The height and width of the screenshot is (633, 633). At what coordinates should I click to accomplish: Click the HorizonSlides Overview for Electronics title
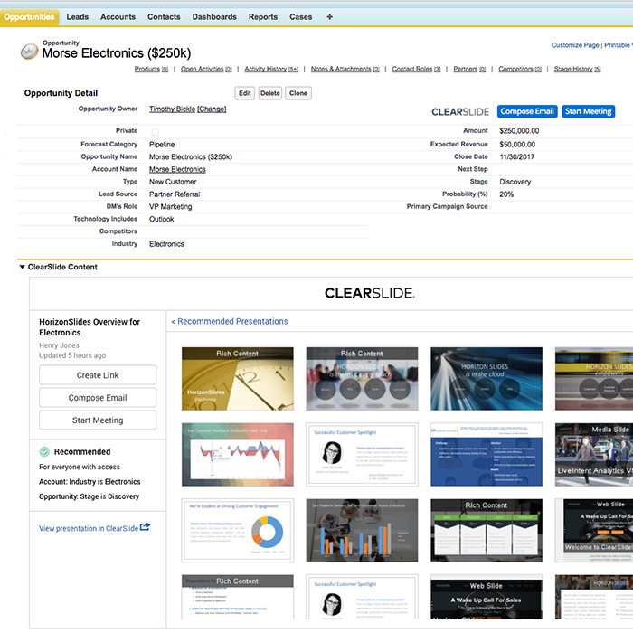tap(90, 327)
